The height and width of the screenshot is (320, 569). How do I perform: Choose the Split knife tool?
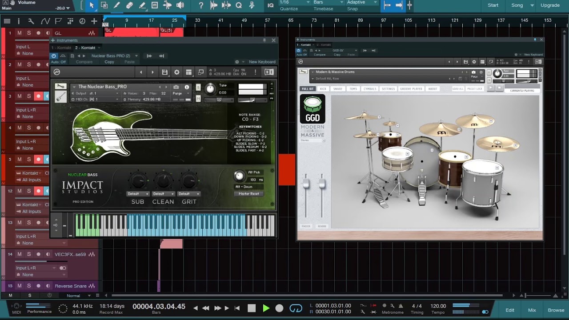pyautogui.click(x=117, y=5)
